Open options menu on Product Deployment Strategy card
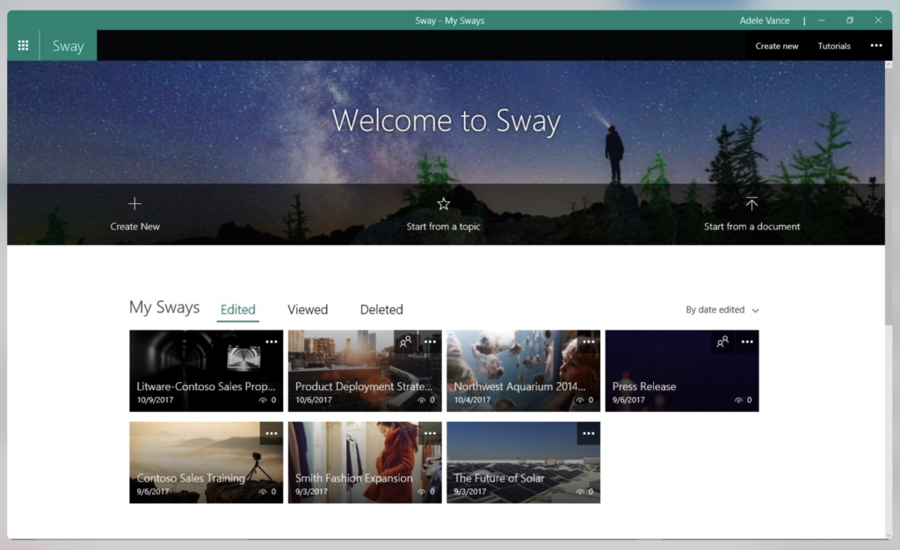900x550 pixels. [430, 342]
